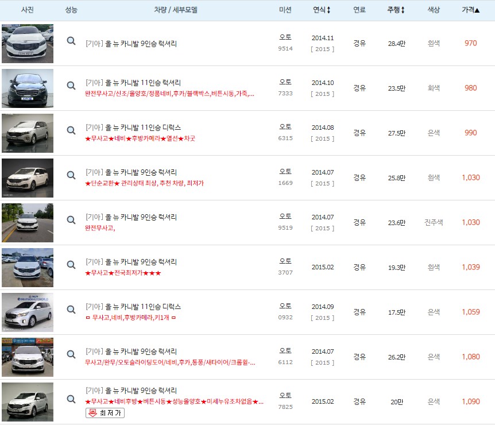Viewport: 495px width, 425px height.
Task: Click magnifier icon in the 980 price row
Action: pos(71,86)
